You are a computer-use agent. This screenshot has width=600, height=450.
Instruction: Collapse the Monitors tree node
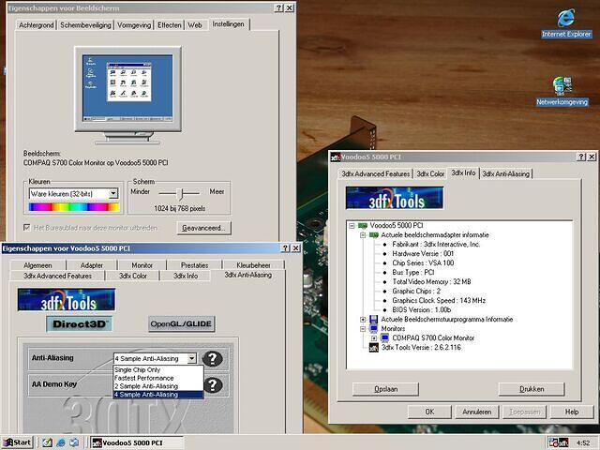pyautogui.click(x=363, y=329)
